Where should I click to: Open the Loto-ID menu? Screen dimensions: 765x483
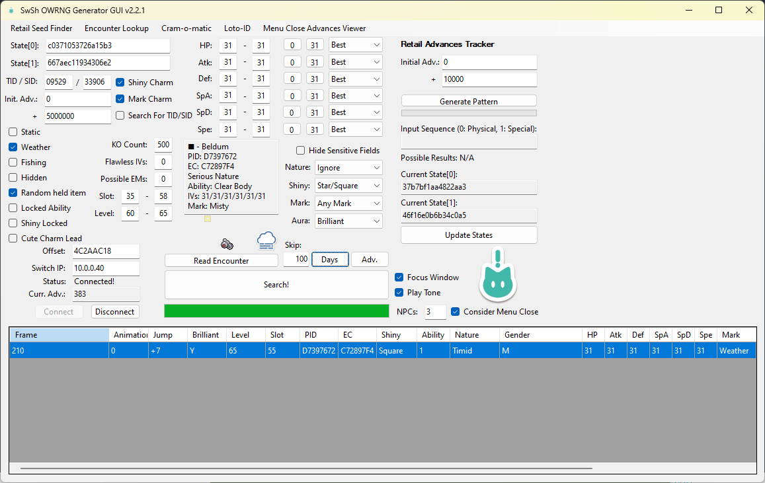[237, 28]
